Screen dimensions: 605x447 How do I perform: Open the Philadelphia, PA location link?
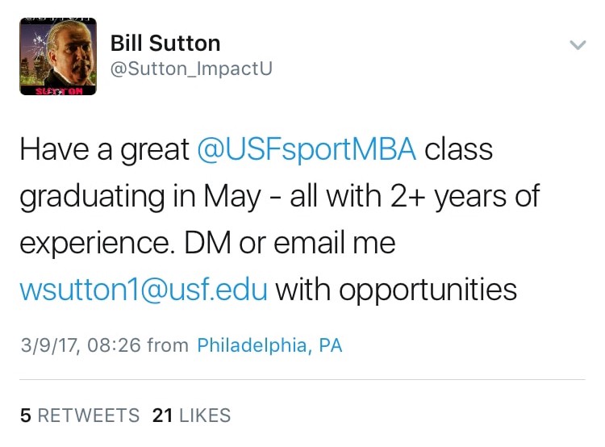pos(269,345)
